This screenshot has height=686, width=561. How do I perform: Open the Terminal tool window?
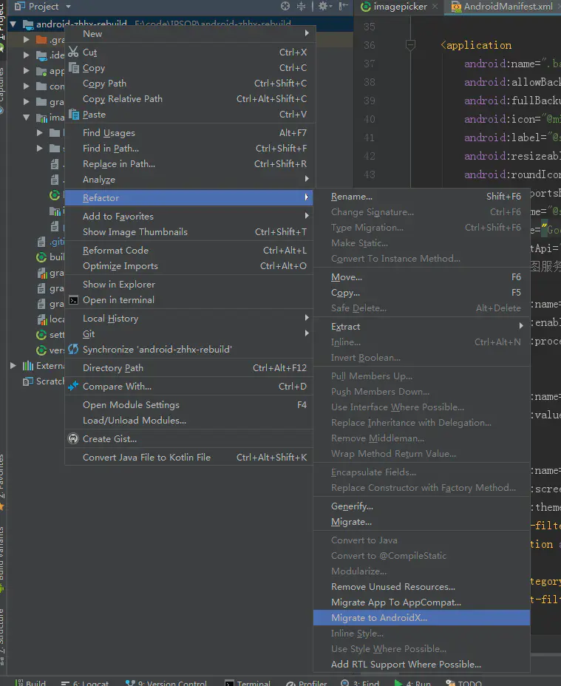coord(248,682)
